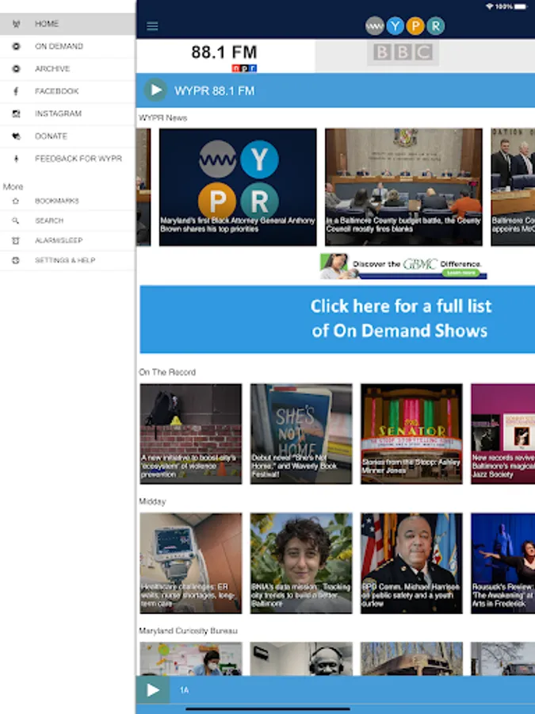The height and width of the screenshot is (714, 535).
Task: Switch to the BBC station tab
Action: point(425,56)
